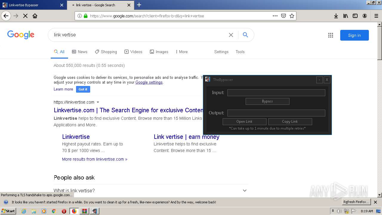Open the Firefox Account icon
Screen dimensions: 382x215
(365, 16)
